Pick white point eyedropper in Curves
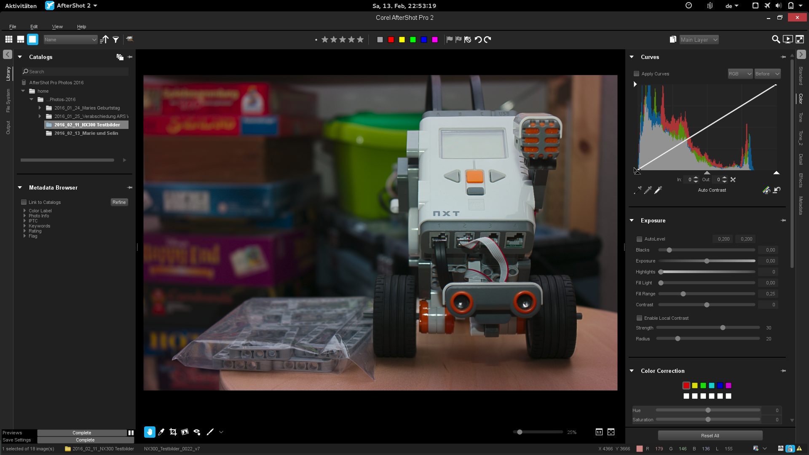809x455 pixels. 658,190
